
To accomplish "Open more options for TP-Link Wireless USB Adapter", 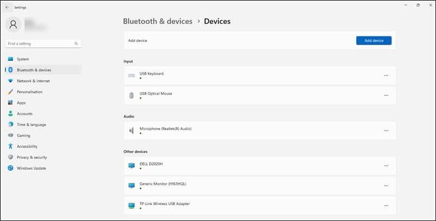I will click(x=386, y=206).
